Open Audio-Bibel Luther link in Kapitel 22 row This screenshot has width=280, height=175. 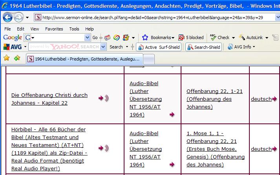point(146,99)
